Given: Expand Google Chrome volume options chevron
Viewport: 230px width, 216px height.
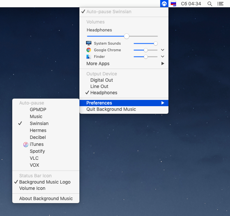Looking at the screenshot, I should 162,50.
